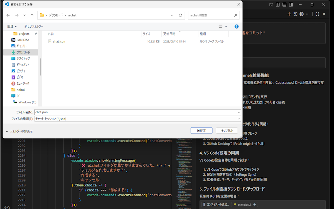
Task: Go forward in the save dialog
Action: click(17, 15)
